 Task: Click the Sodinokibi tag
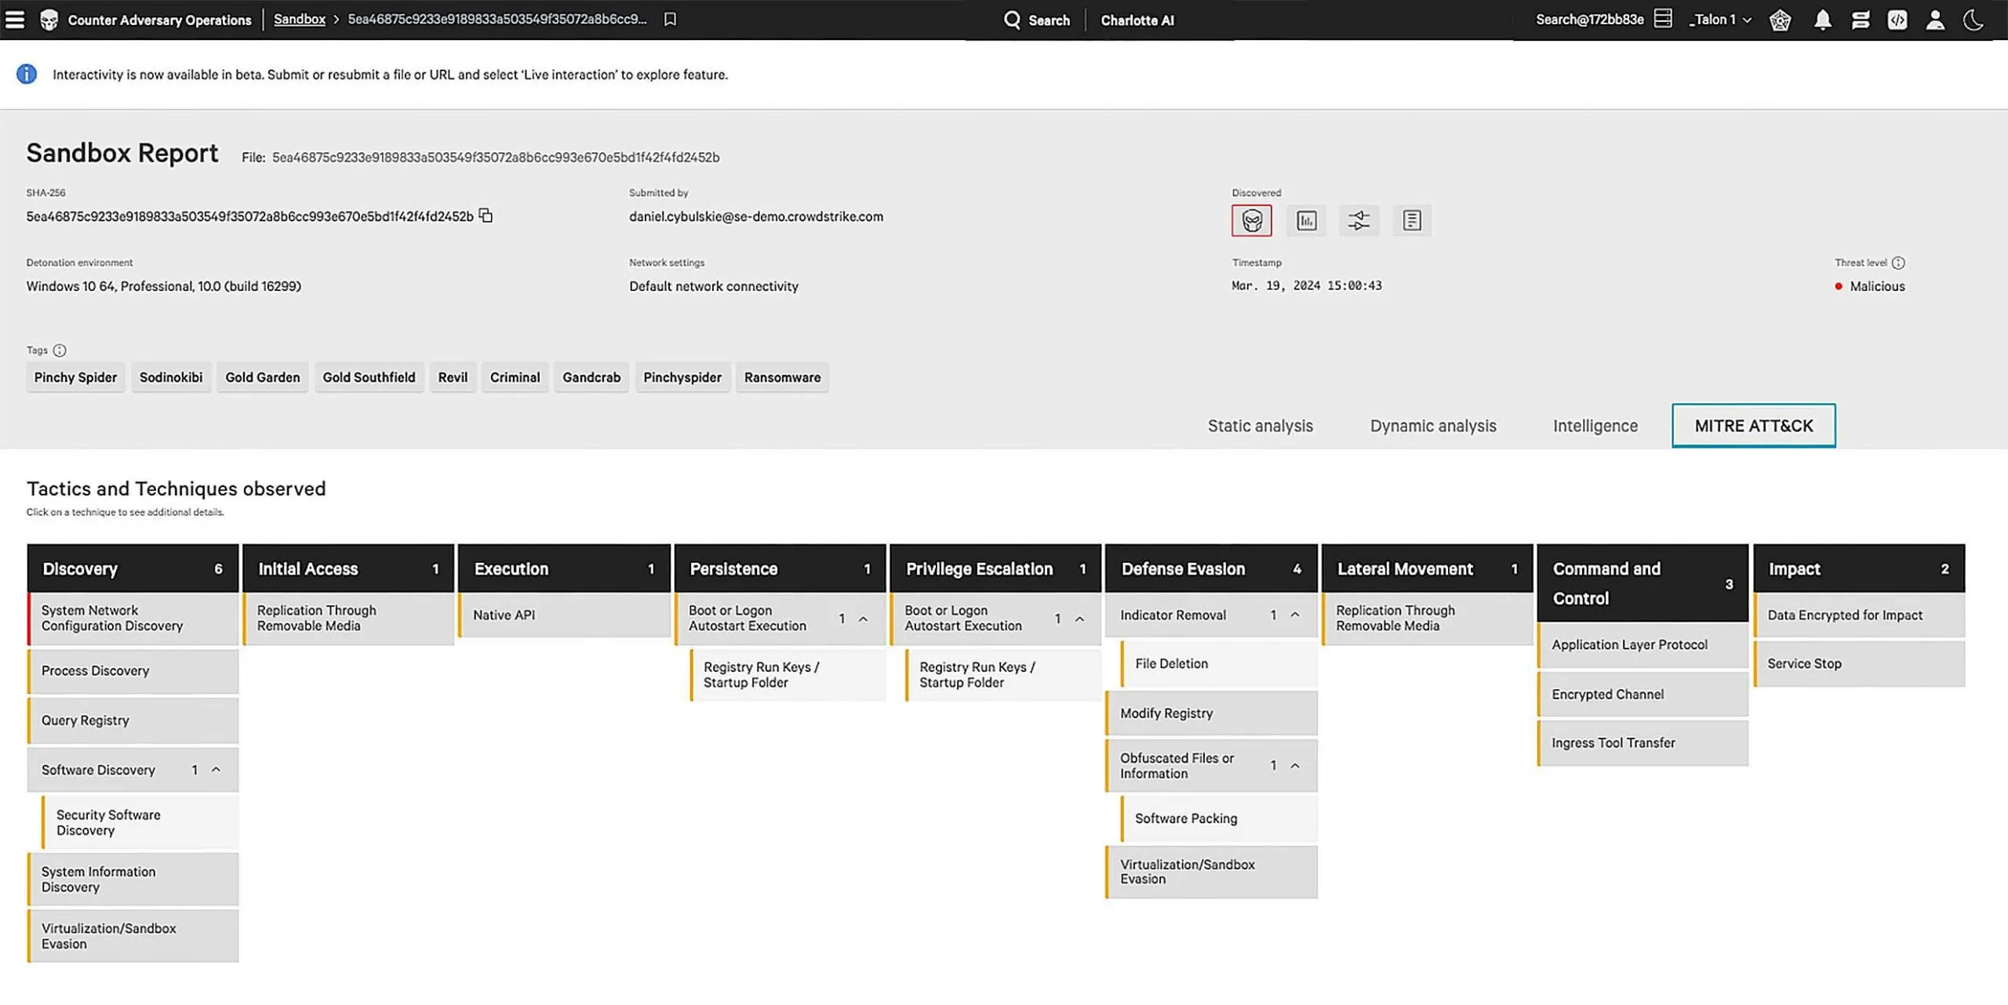(171, 377)
